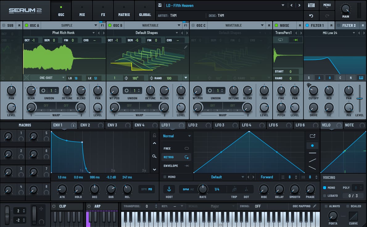Click the filter routing bars icon
Screen dimensions: 367x227
[x=361, y=78]
